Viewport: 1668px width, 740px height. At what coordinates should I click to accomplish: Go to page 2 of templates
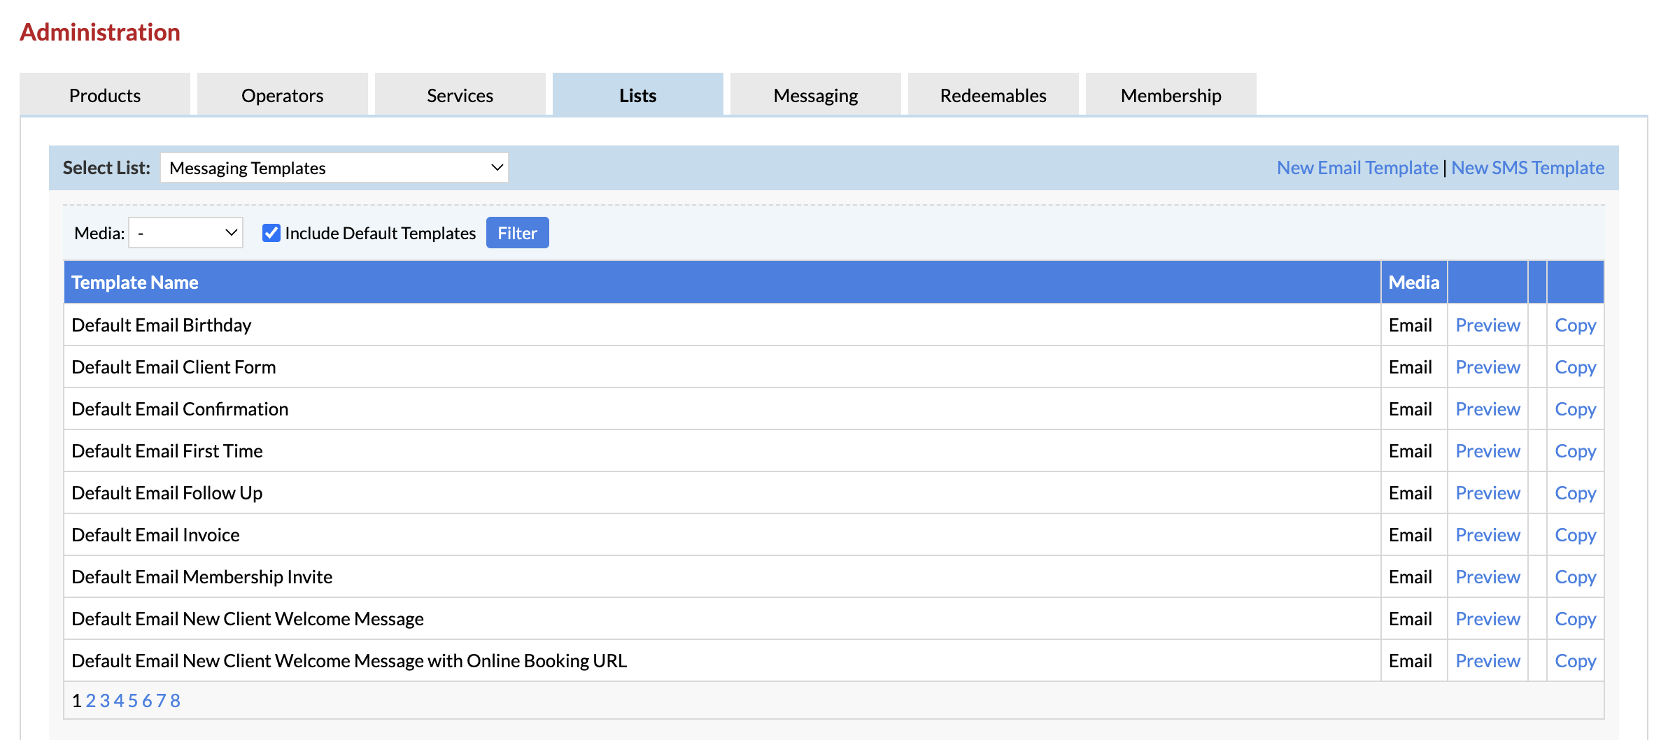[x=91, y=701]
